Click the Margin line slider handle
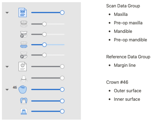 pyautogui.click(x=62, y=78)
